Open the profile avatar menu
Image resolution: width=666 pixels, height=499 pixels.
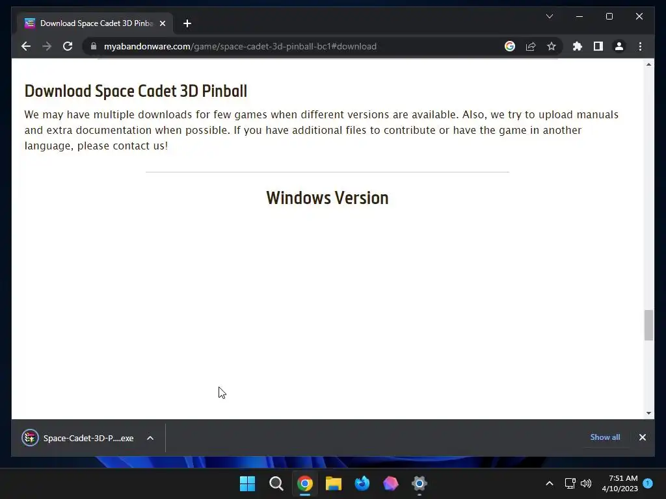click(619, 46)
